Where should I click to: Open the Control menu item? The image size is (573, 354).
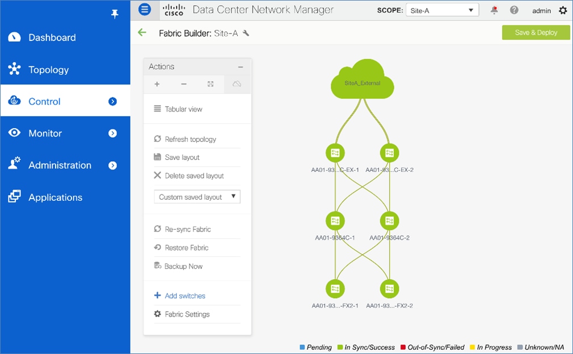point(65,101)
